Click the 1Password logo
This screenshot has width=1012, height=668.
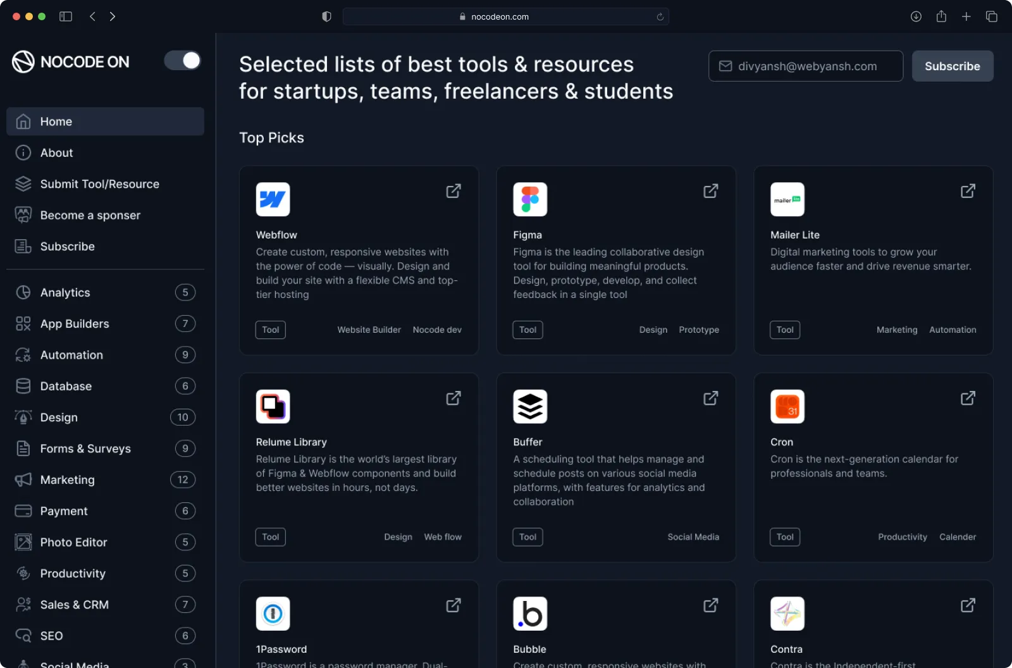[273, 614]
